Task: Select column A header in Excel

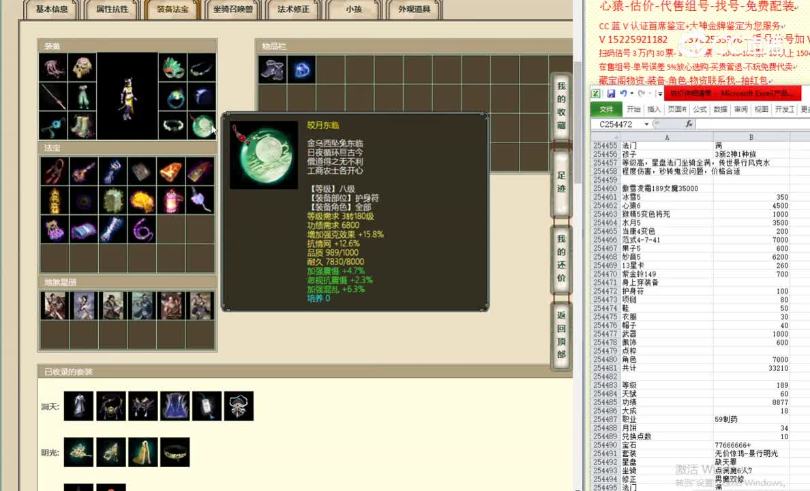Action: [x=667, y=137]
